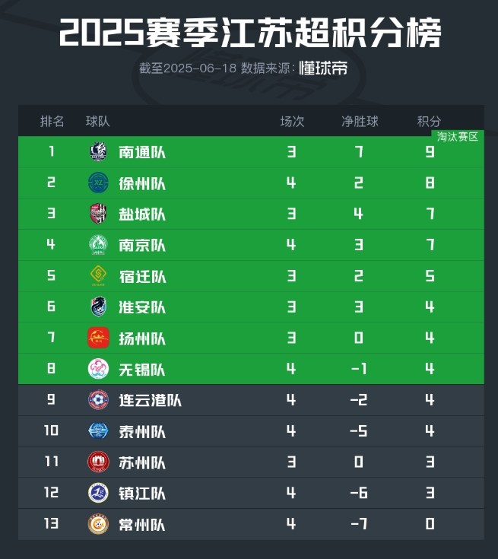Click the Yancheng team (盐城队) logo

(98, 214)
